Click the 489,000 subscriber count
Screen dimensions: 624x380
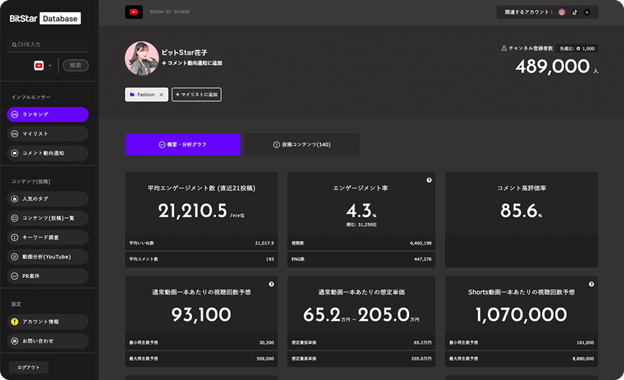[x=553, y=66]
